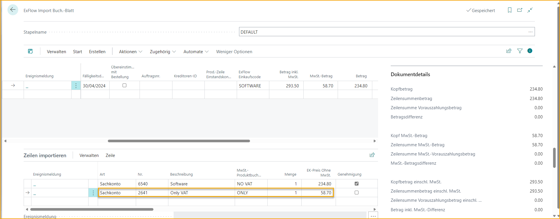The image size is (560, 219).
Task: Expand the Aktionen dropdown menu
Action: coord(131,52)
